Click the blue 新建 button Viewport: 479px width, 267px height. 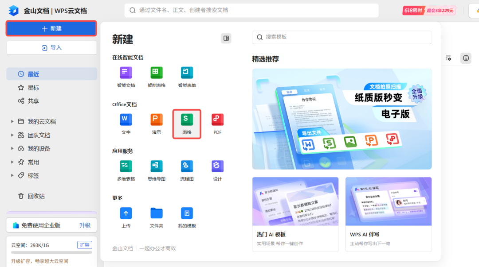[x=51, y=28]
